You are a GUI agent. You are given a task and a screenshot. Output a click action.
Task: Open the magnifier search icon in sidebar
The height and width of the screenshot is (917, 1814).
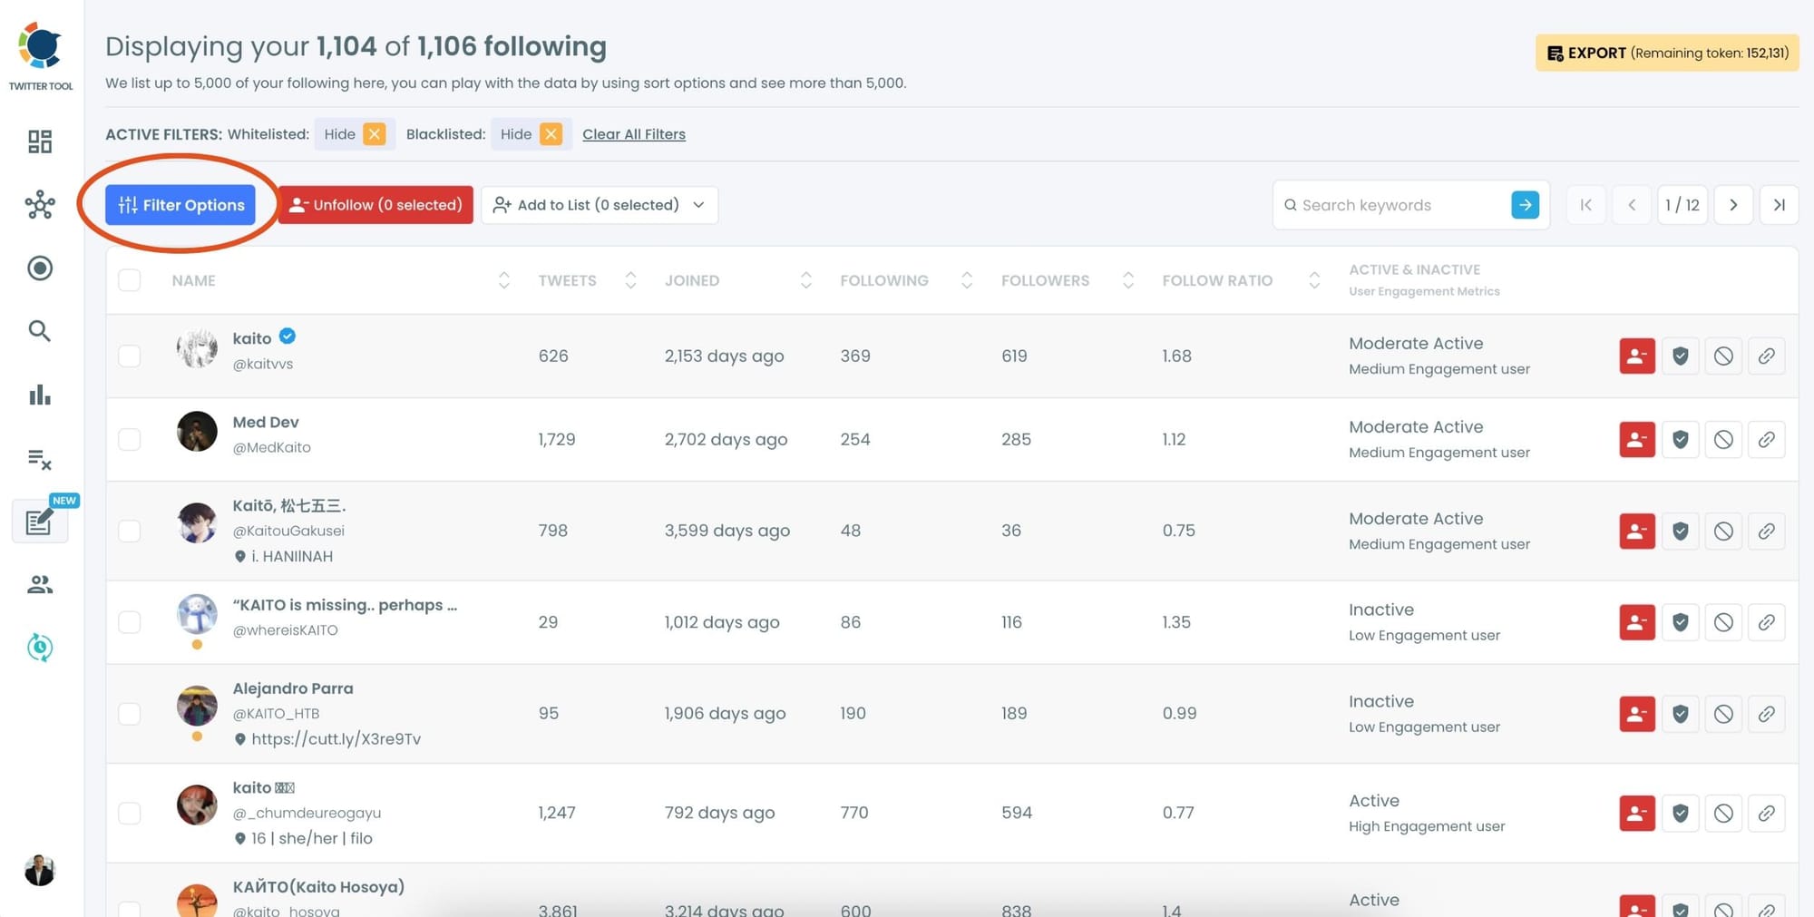coord(40,331)
